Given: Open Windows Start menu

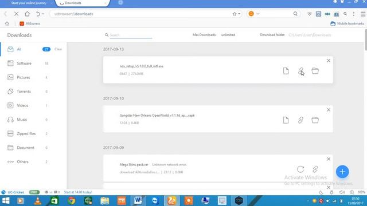Looking at the screenshot, I should point(6,201).
